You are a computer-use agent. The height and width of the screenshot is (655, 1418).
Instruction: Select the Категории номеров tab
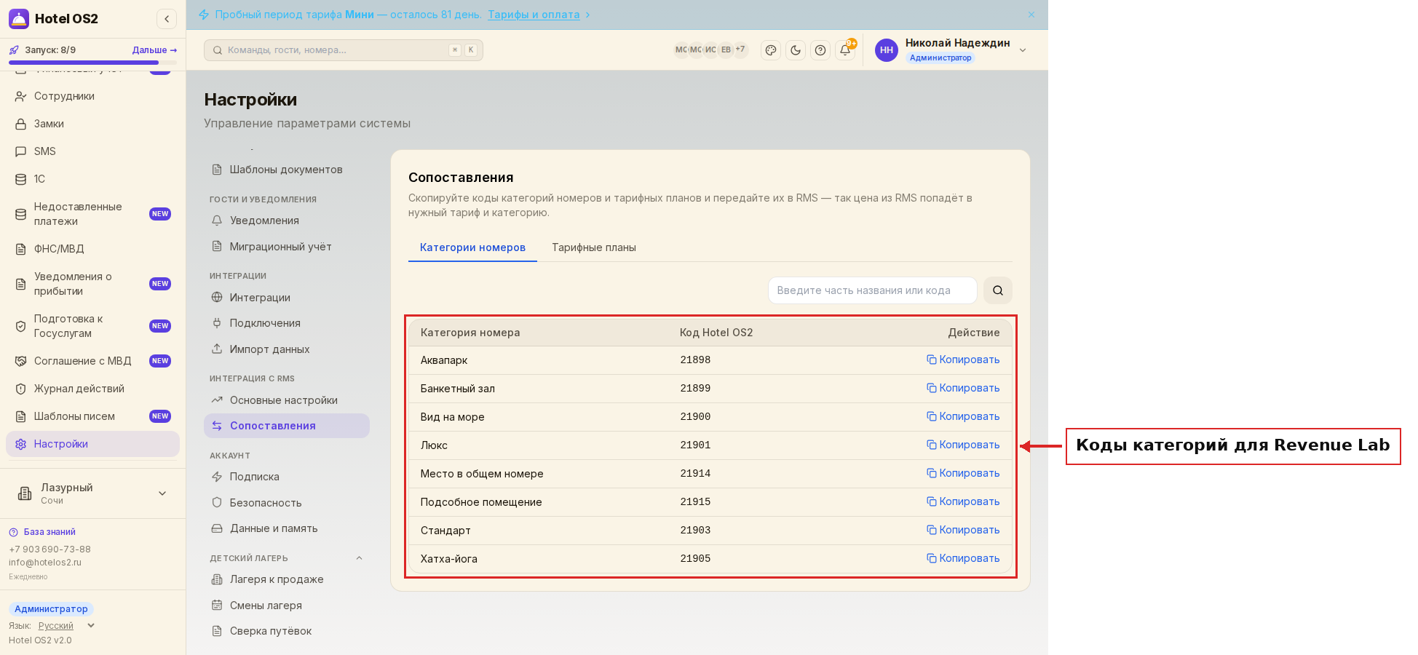(x=472, y=247)
